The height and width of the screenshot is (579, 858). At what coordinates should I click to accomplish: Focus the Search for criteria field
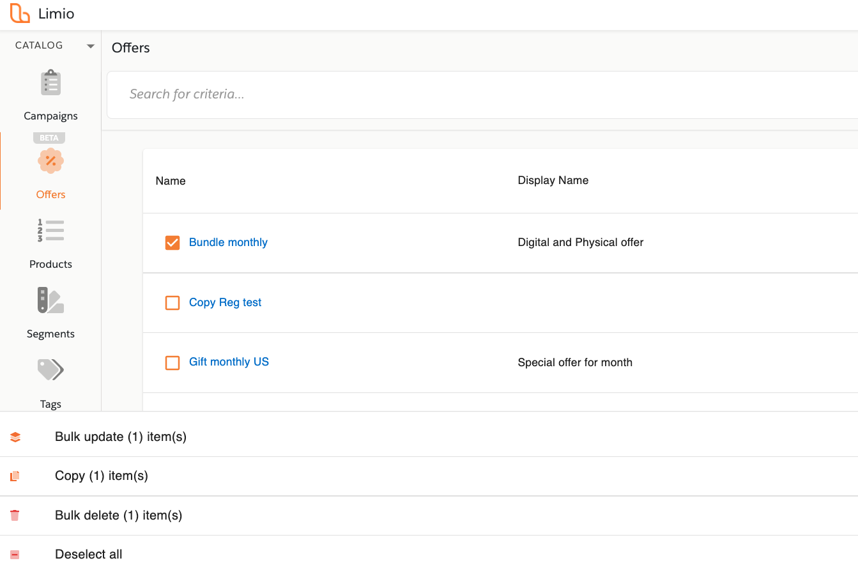pos(482,95)
